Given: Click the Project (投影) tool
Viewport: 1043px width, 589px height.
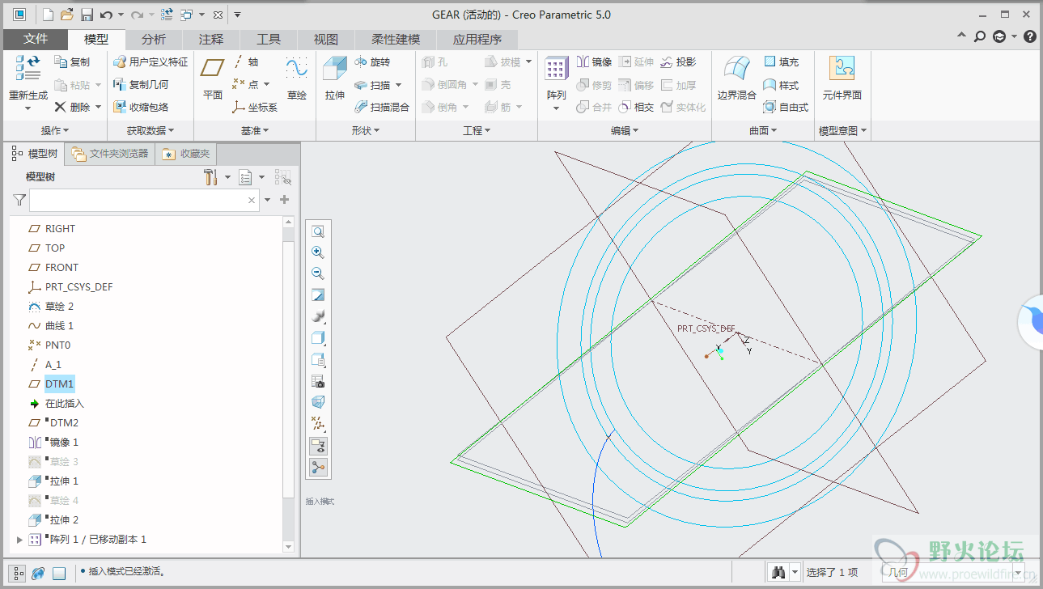Looking at the screenshot, I should coord(678,61).
